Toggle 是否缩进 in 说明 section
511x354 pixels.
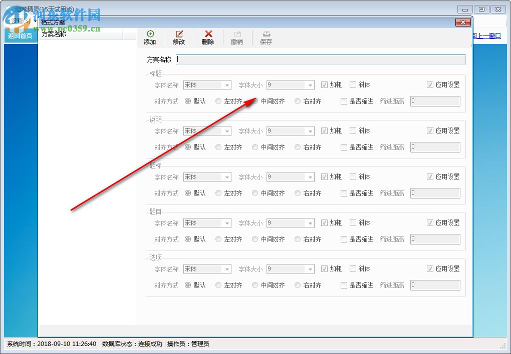click(x=344, y=147)
